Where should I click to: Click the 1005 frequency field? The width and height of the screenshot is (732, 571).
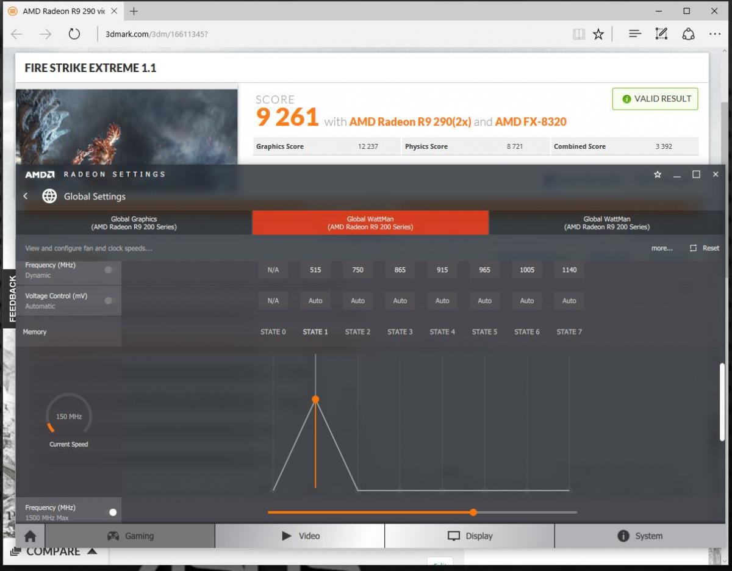pos(527,270)
